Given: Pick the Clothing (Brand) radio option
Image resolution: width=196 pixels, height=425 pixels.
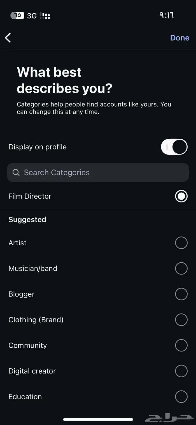Looking at the screenshot, I should point(181,320).
